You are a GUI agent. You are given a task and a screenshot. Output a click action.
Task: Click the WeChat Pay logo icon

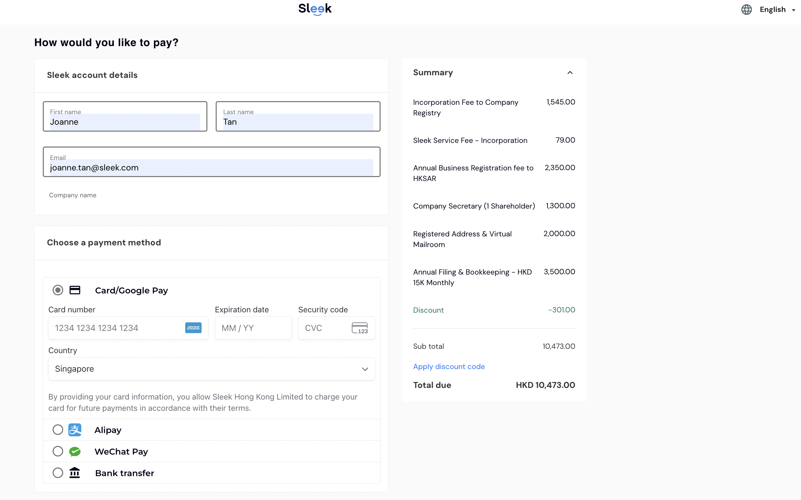point(75,451)
